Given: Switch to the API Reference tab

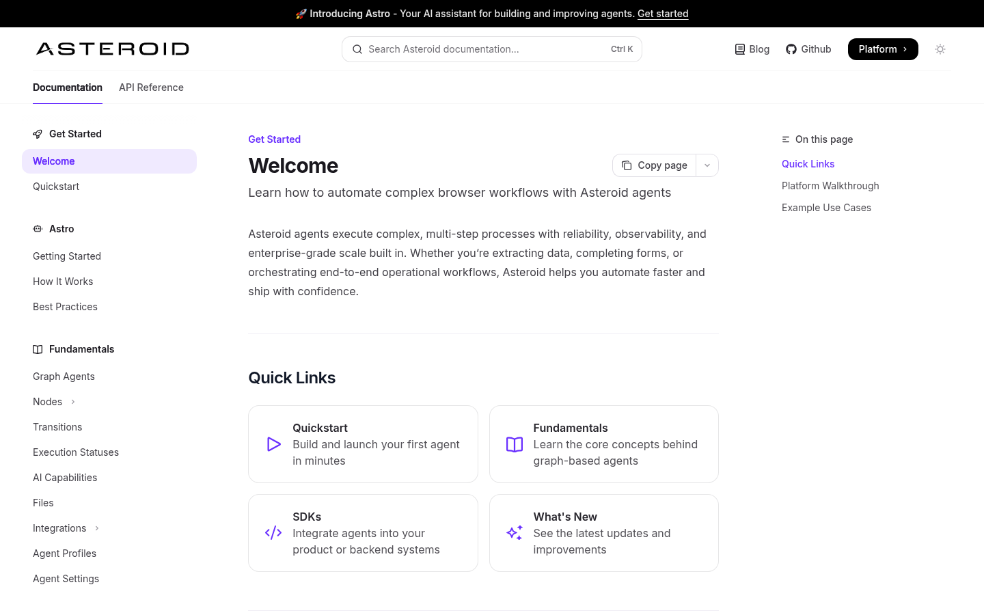Looking at the screenshot, I should click(151, 87).
